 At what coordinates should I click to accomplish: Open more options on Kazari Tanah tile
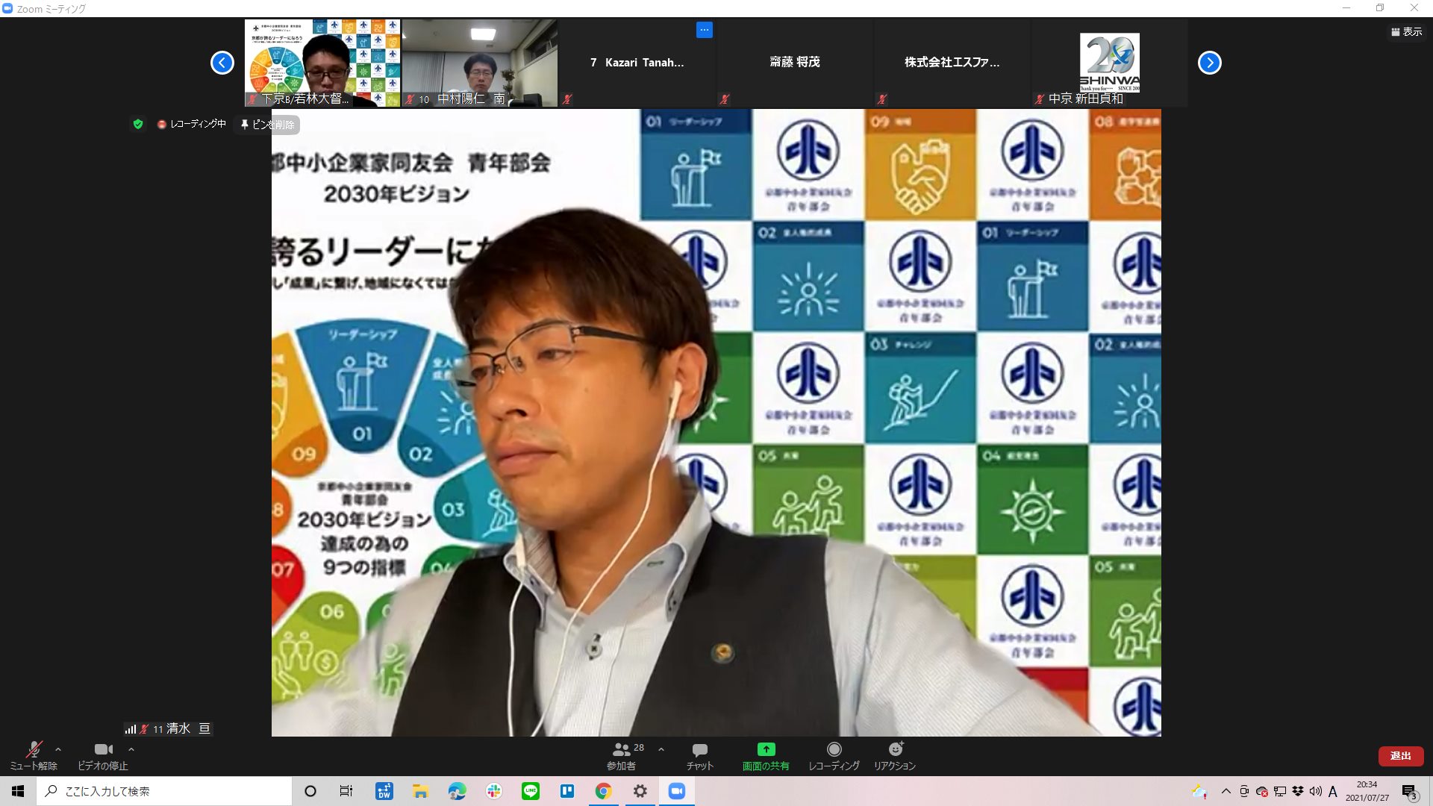pos(705,30)
